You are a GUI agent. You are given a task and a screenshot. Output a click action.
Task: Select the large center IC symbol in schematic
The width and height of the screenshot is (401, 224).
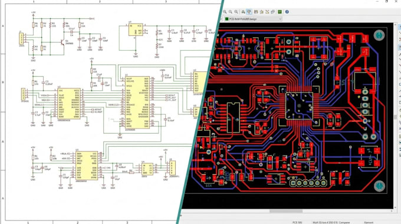pyautogui.click(x=137, y=103)
